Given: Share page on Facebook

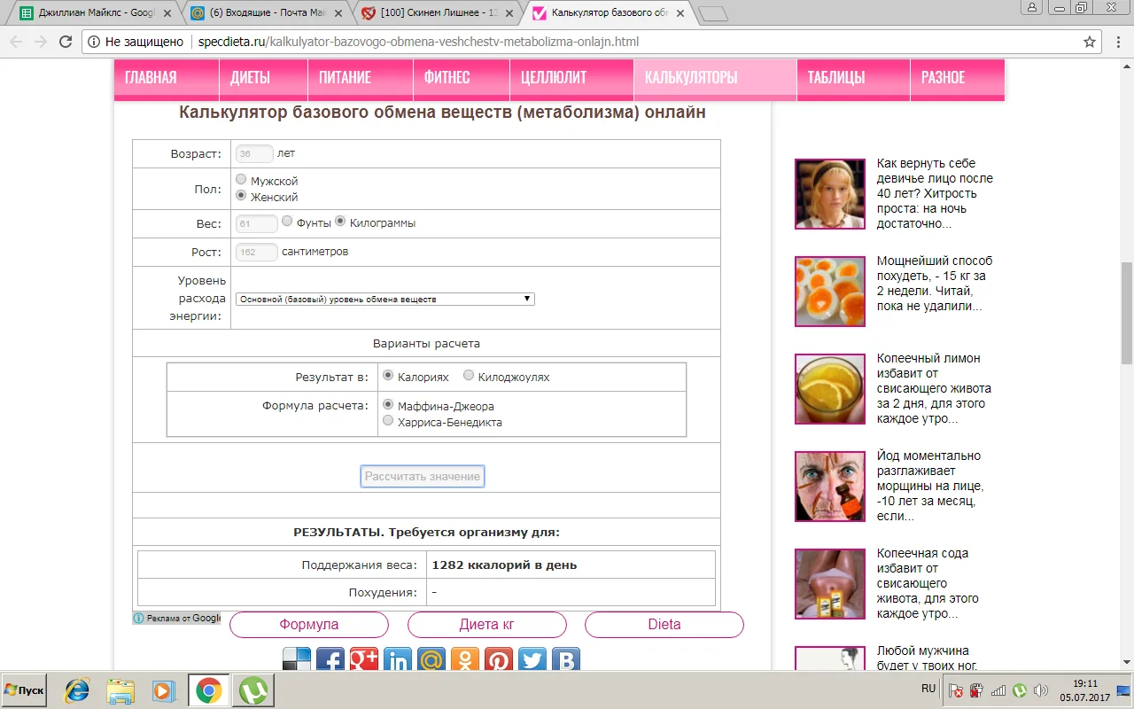Looking at the screenshot, I should (330, 660).
